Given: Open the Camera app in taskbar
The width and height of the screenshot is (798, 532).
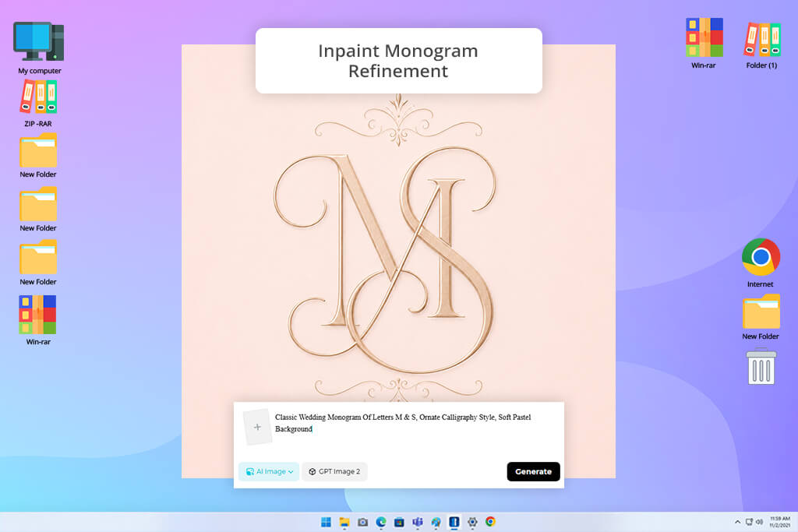Looking at the screenshot, I should coord(363,522).
